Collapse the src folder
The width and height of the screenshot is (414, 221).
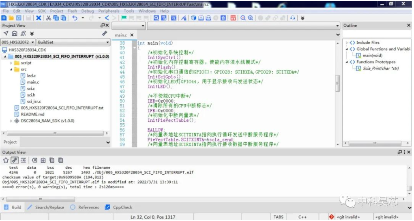click(11, 69)
